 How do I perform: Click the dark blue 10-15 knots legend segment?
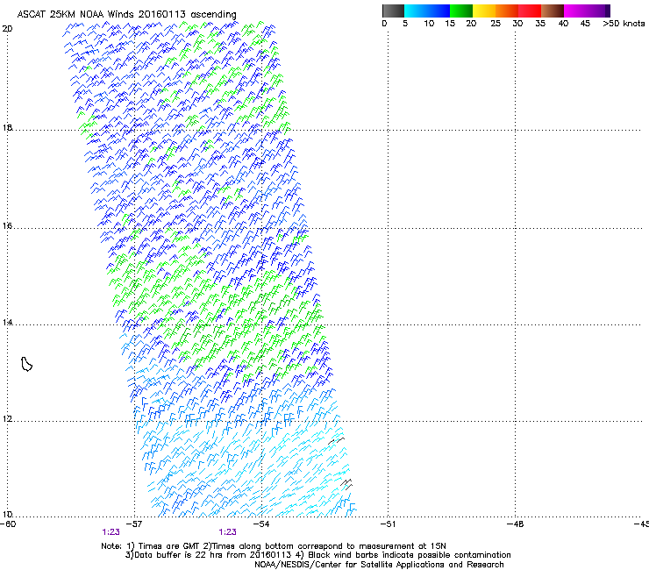(x=439, y=11)
